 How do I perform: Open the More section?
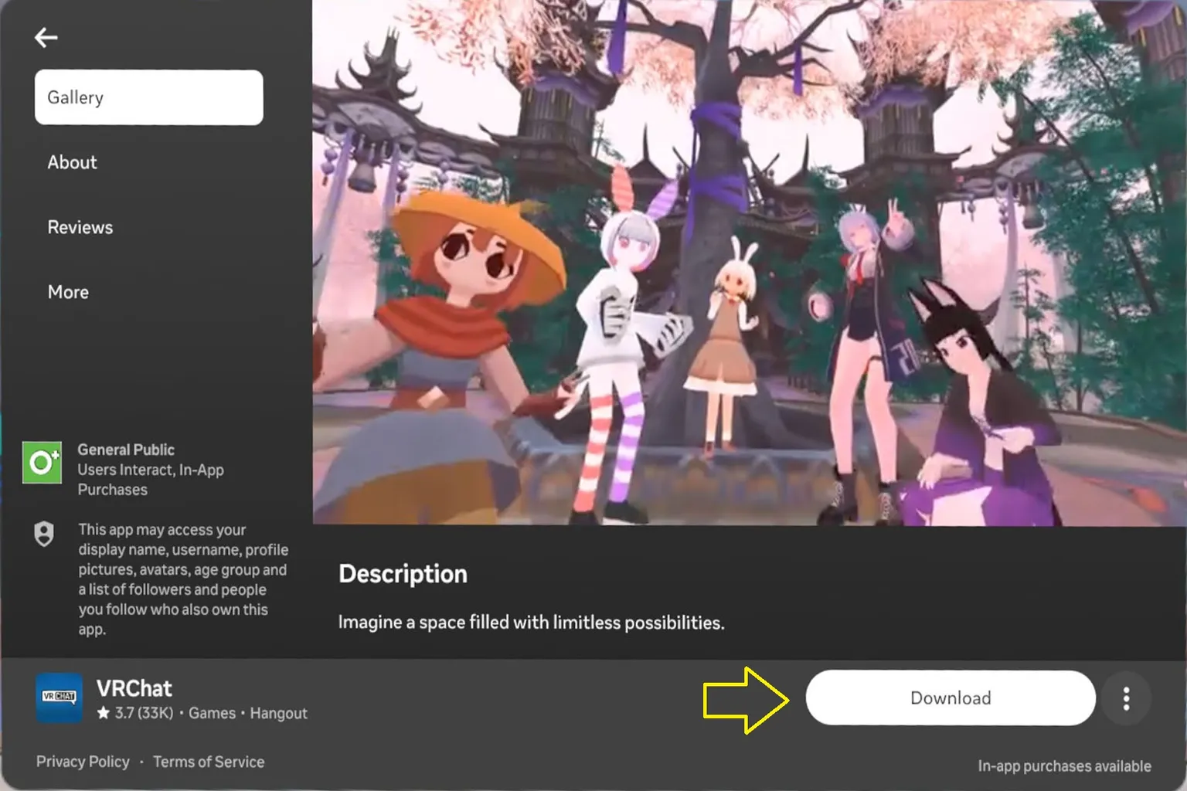[68, 291]
